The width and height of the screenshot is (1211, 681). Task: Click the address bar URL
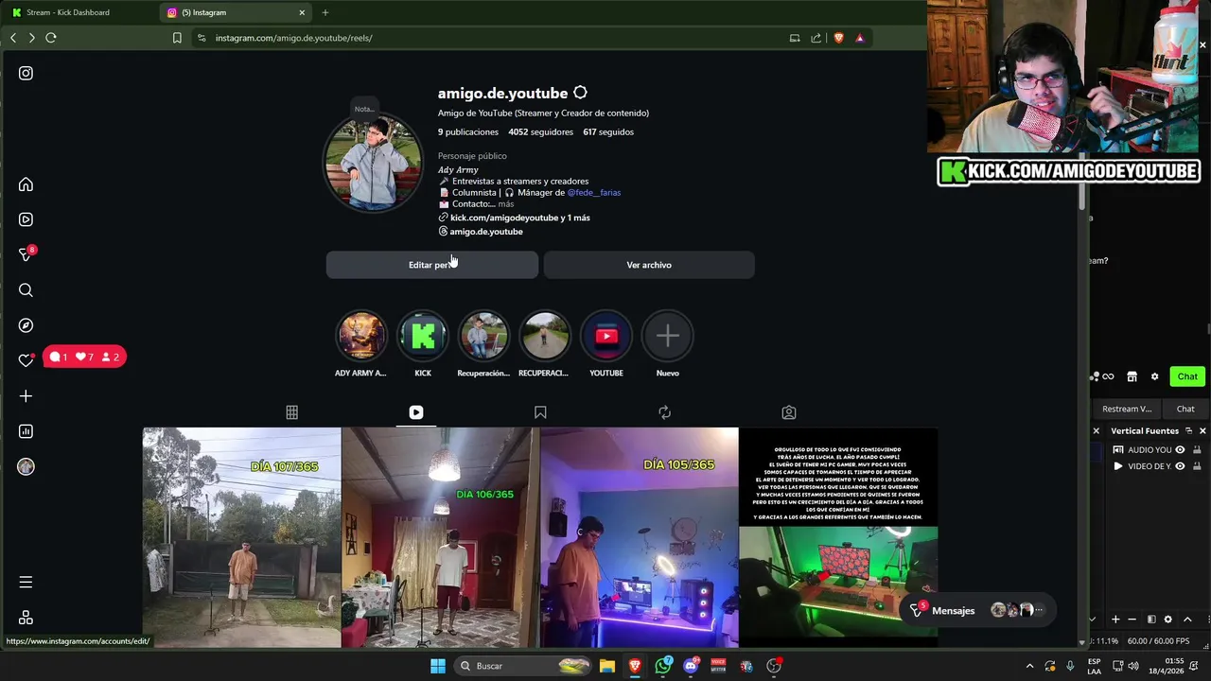pos(293,38)
